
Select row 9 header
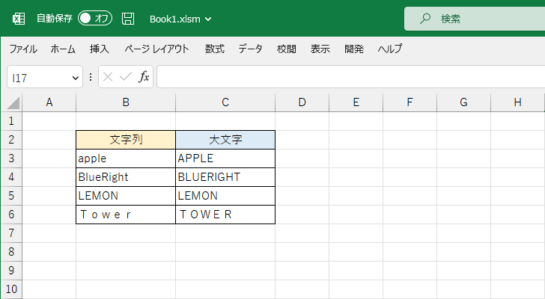11,271
